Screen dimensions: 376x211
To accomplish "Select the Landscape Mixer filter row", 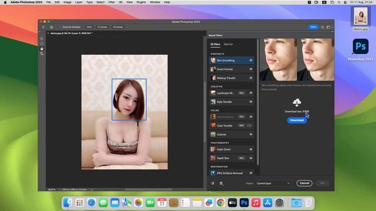I will click(x=231, y=93).
